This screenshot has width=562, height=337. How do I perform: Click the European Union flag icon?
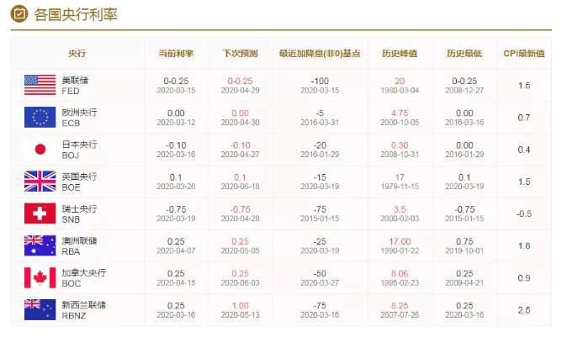tap(40, 117)
